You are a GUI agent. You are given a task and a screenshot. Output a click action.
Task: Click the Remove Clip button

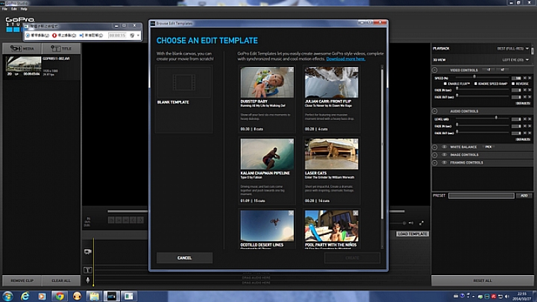[x=22, y=280]
